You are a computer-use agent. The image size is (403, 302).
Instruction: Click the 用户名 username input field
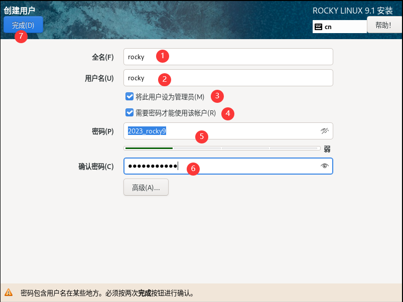coord(228,78)
